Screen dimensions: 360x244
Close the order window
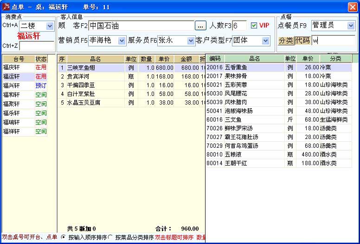point(352,7)
